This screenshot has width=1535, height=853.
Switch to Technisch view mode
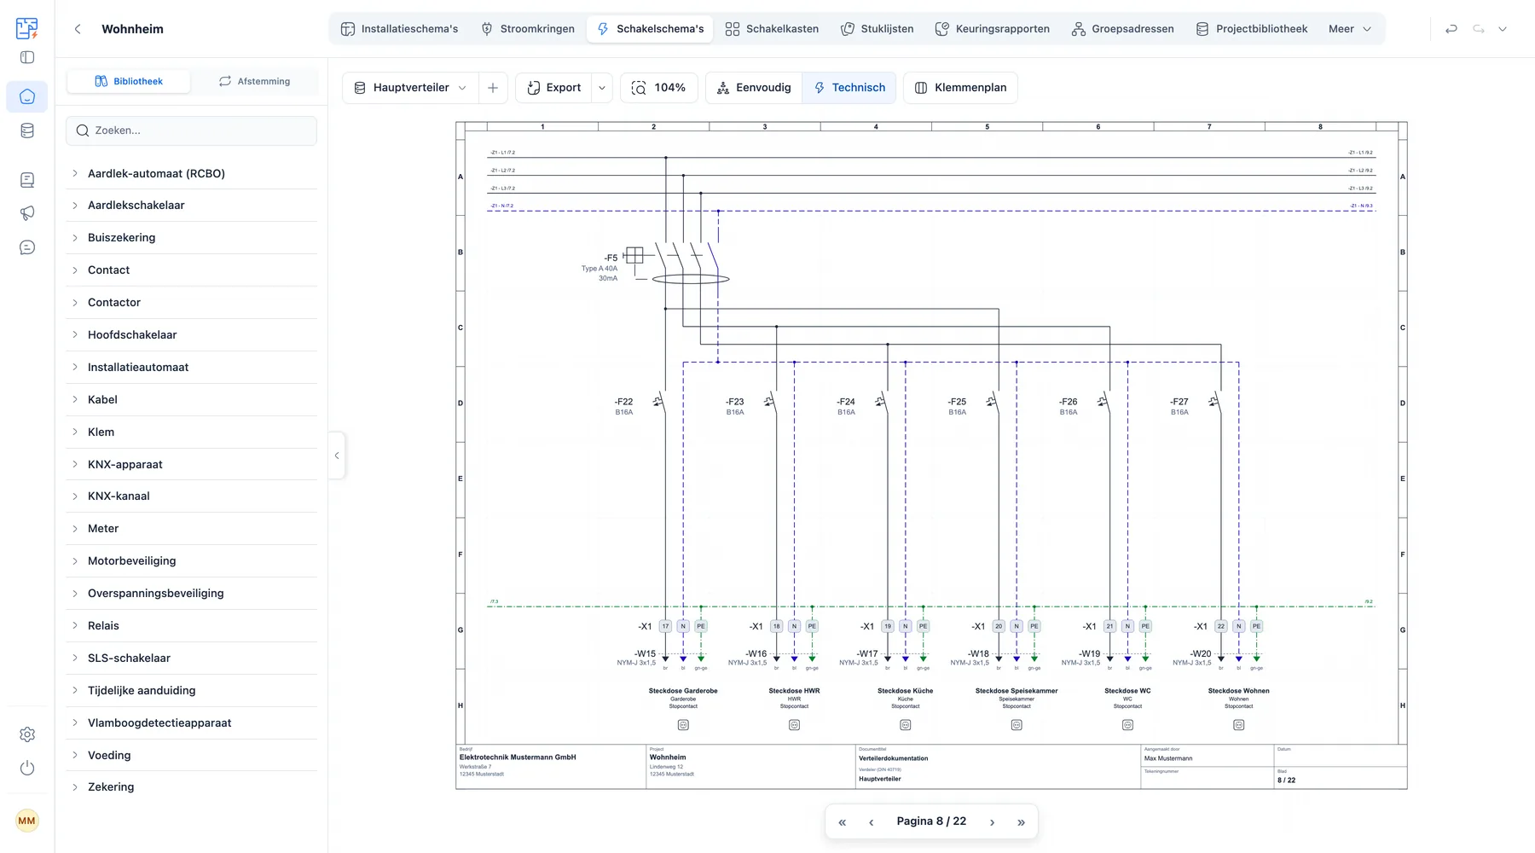pyautogui.click(x=849, y=88)
